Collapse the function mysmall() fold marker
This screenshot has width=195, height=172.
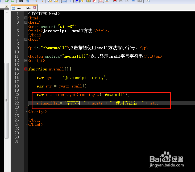(26, 69)
